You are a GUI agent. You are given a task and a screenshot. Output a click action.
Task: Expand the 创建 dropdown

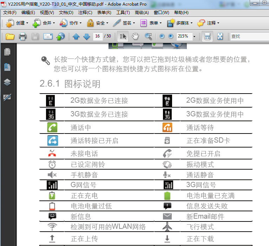(27, 23)
